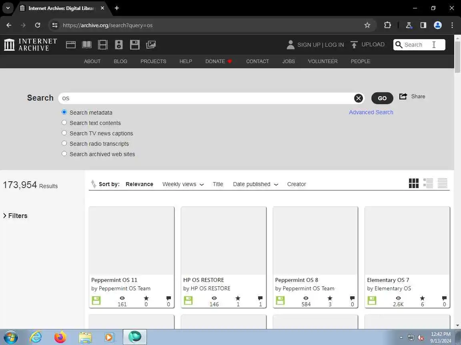Bookmark this page with the star icon

tap(367, 25)
